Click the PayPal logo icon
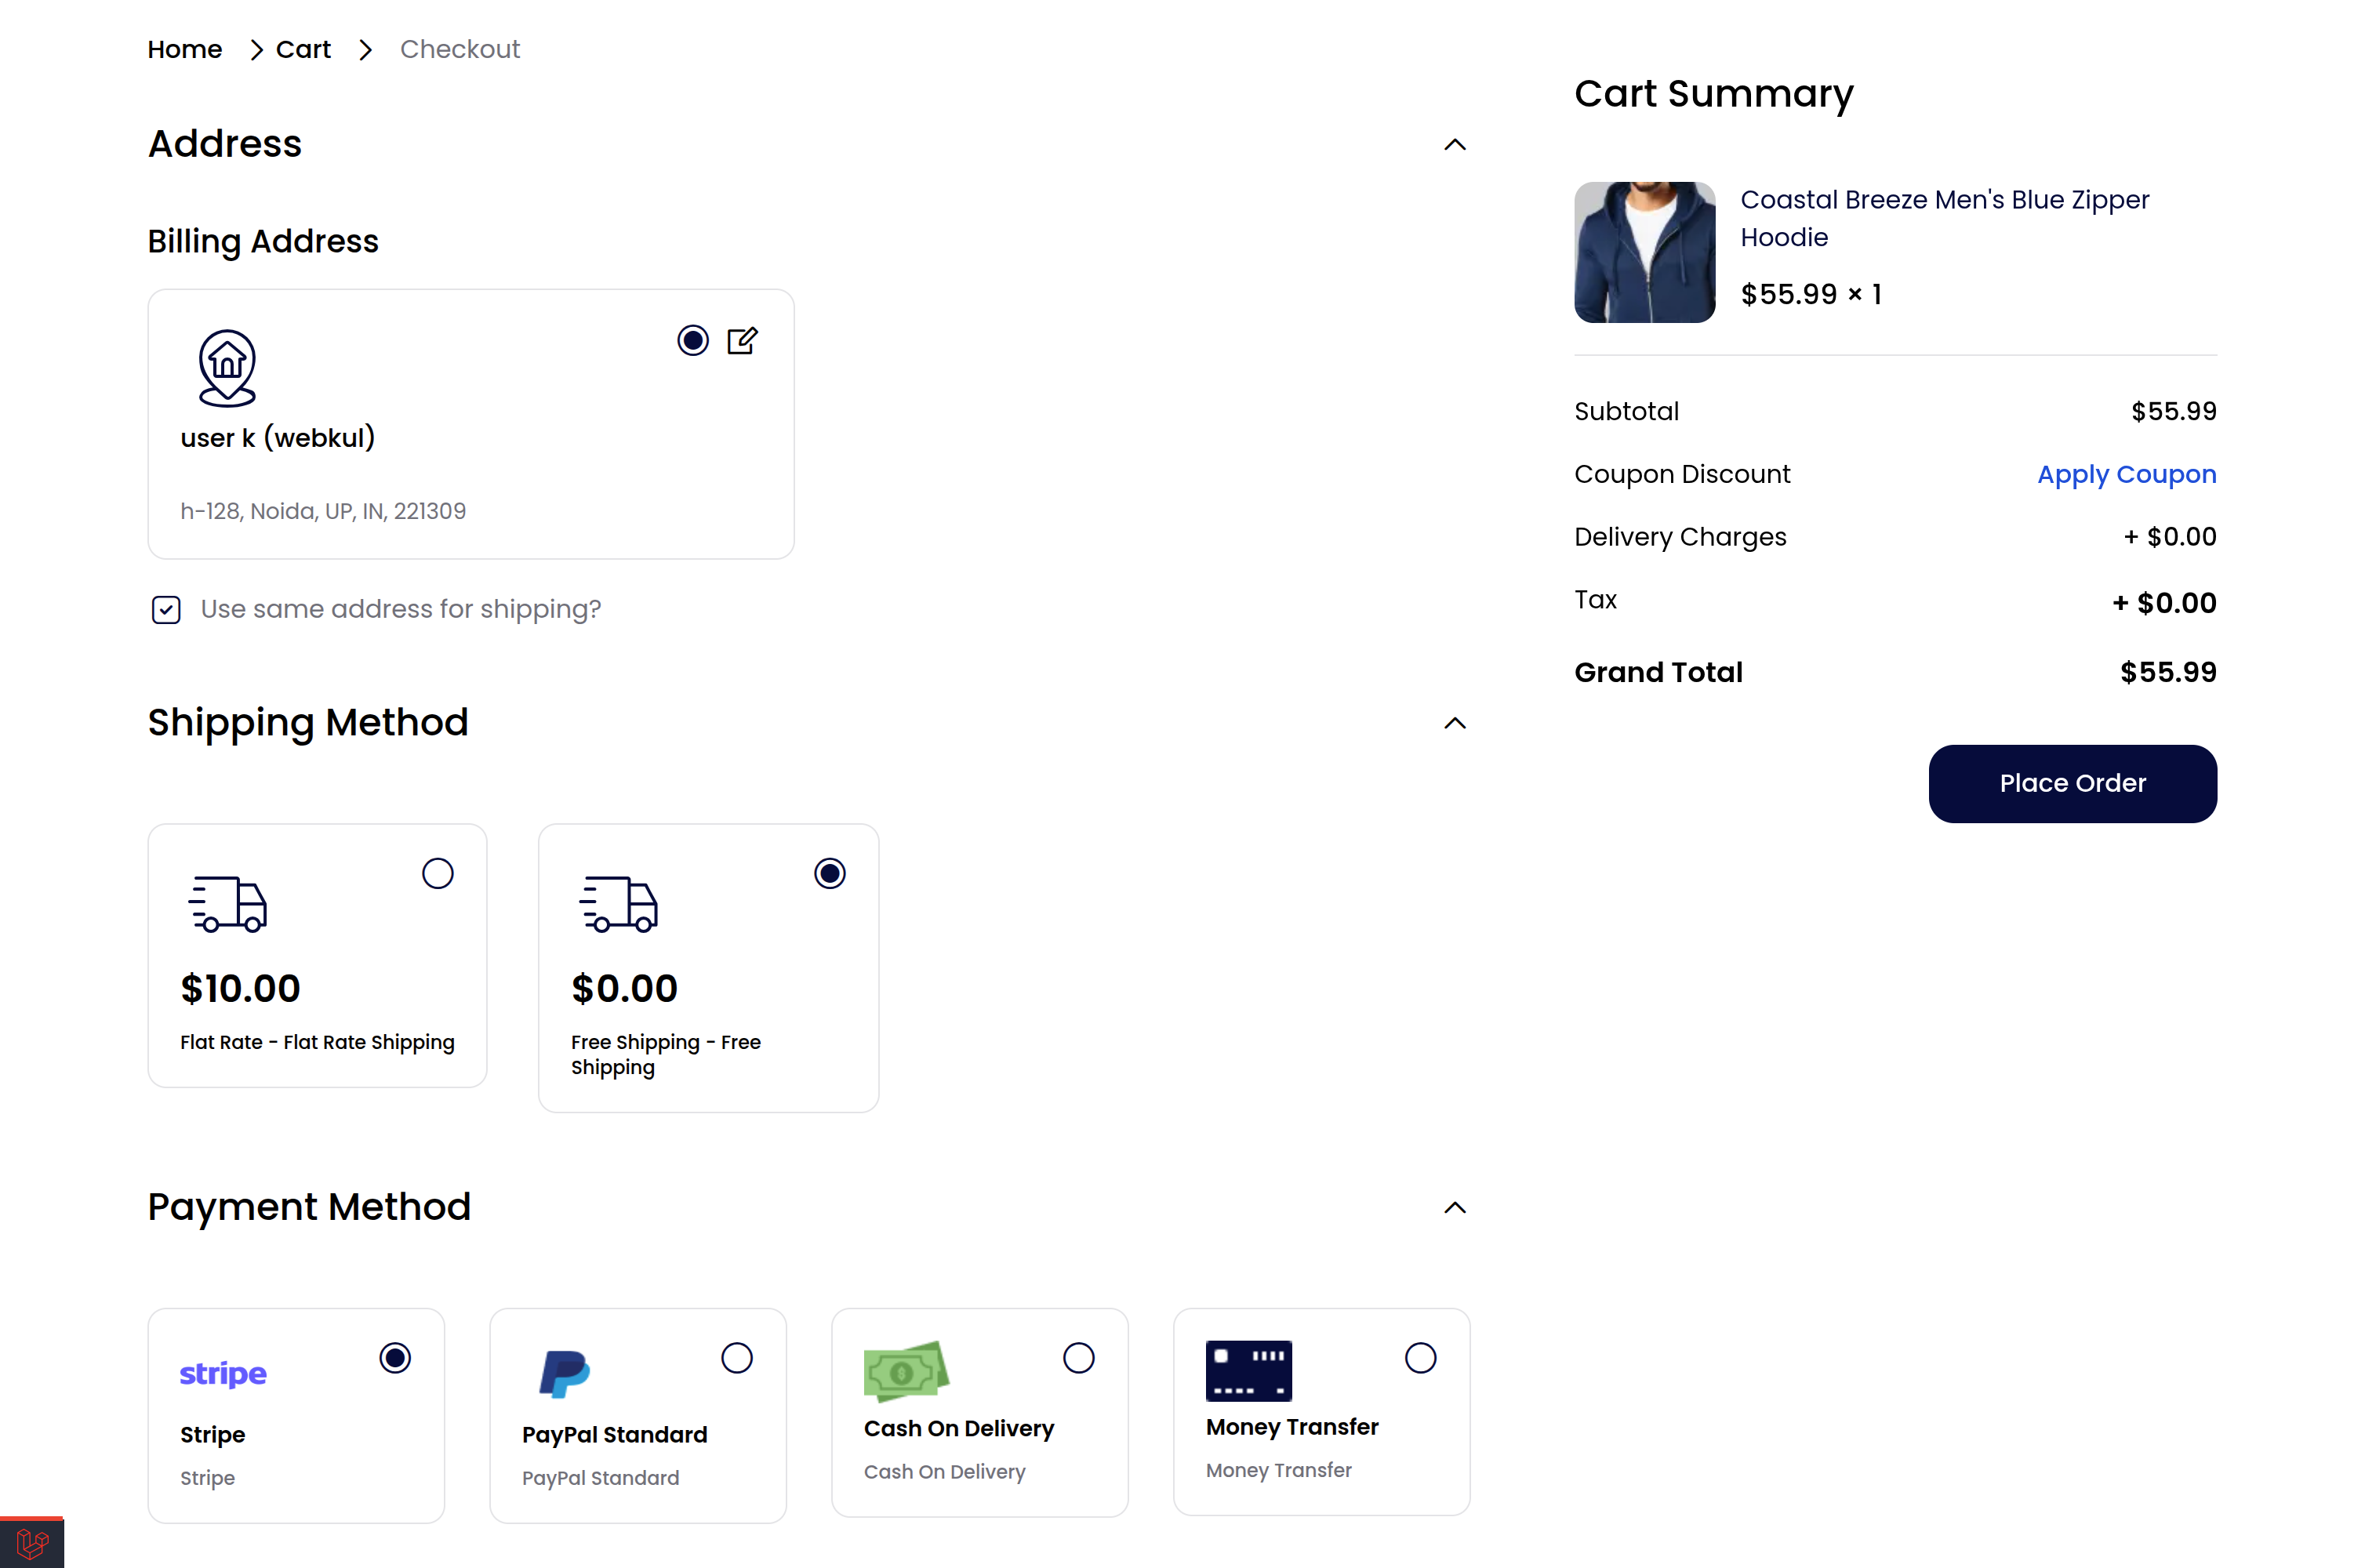Image resolution: width=2365 pixels, height=1568 pixels. (x=565, y=1374)
